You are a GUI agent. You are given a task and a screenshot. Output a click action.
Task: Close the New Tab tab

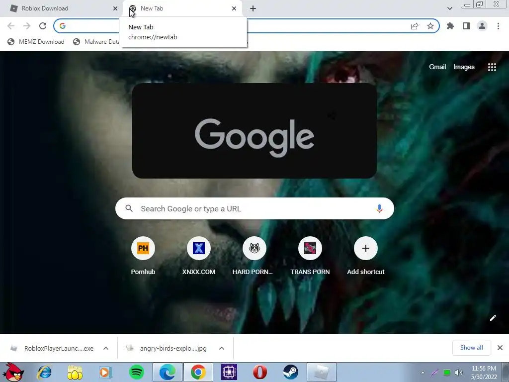[234, 8]
